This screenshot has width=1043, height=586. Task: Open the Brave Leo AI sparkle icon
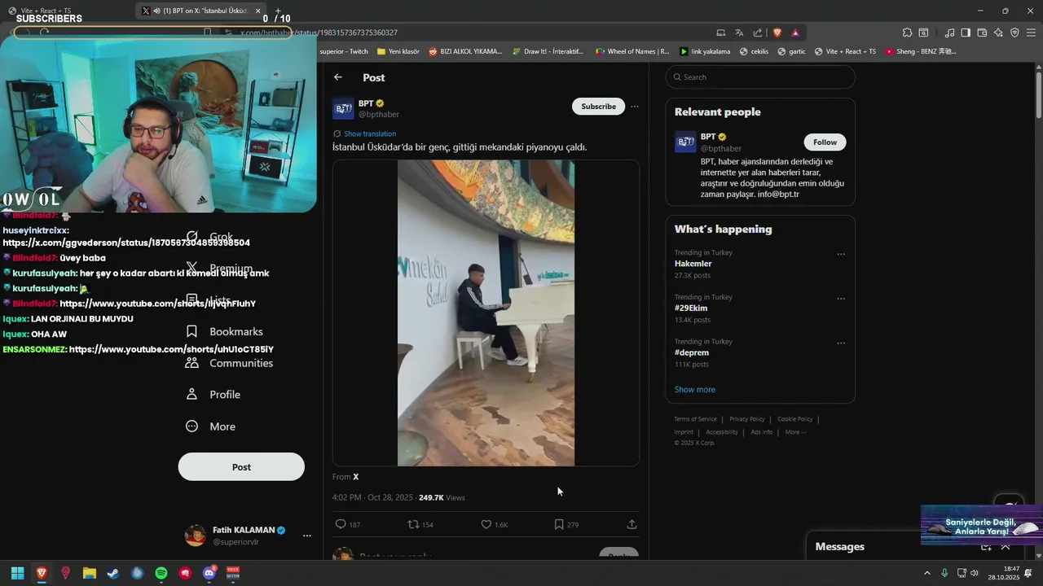(998, 33)
